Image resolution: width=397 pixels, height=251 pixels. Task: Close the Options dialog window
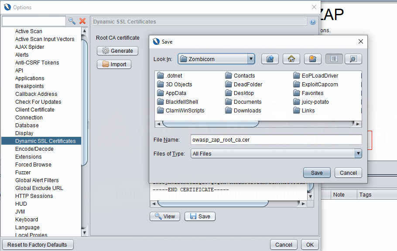coord(314,7)
